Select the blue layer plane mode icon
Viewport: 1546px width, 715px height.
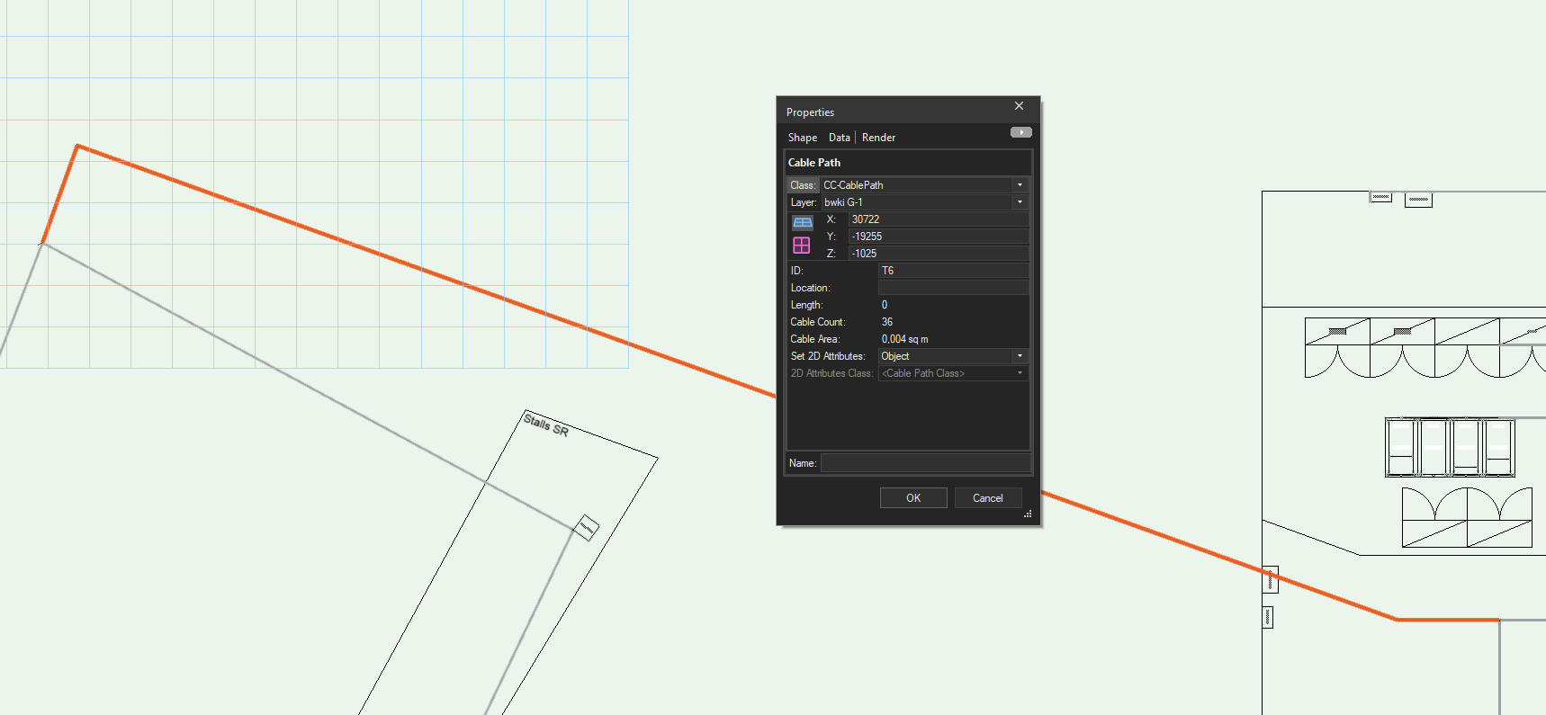coord(802,222)
